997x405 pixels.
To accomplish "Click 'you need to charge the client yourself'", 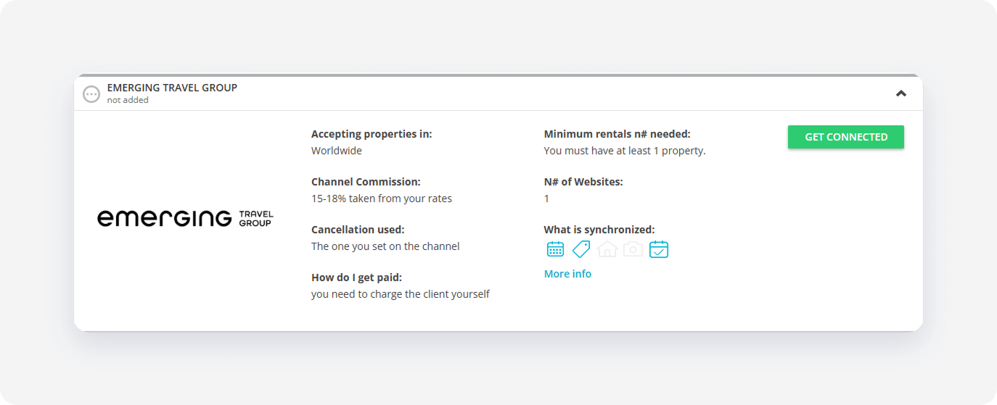I will (x=401, y=294).
